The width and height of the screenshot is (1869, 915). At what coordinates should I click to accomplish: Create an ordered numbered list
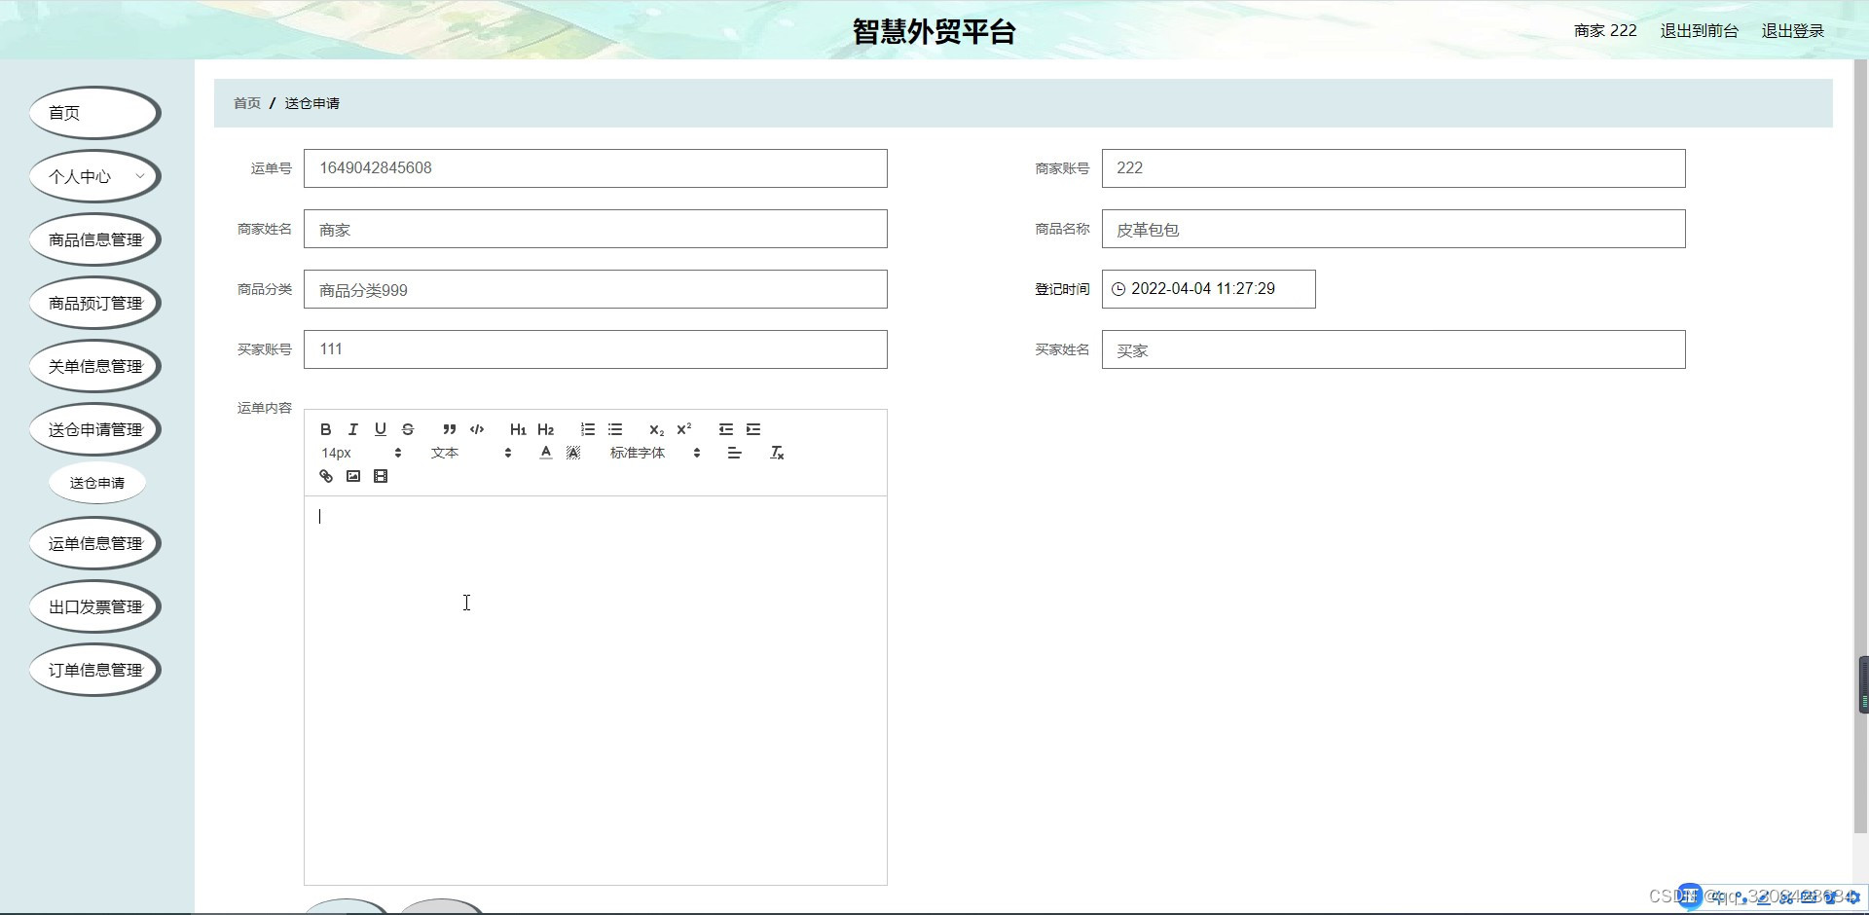click(x=587, y=429)
